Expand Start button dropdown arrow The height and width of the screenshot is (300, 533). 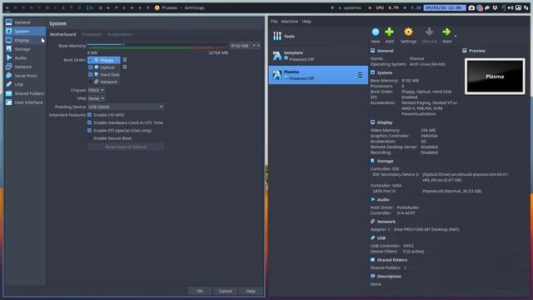point(456,36)
